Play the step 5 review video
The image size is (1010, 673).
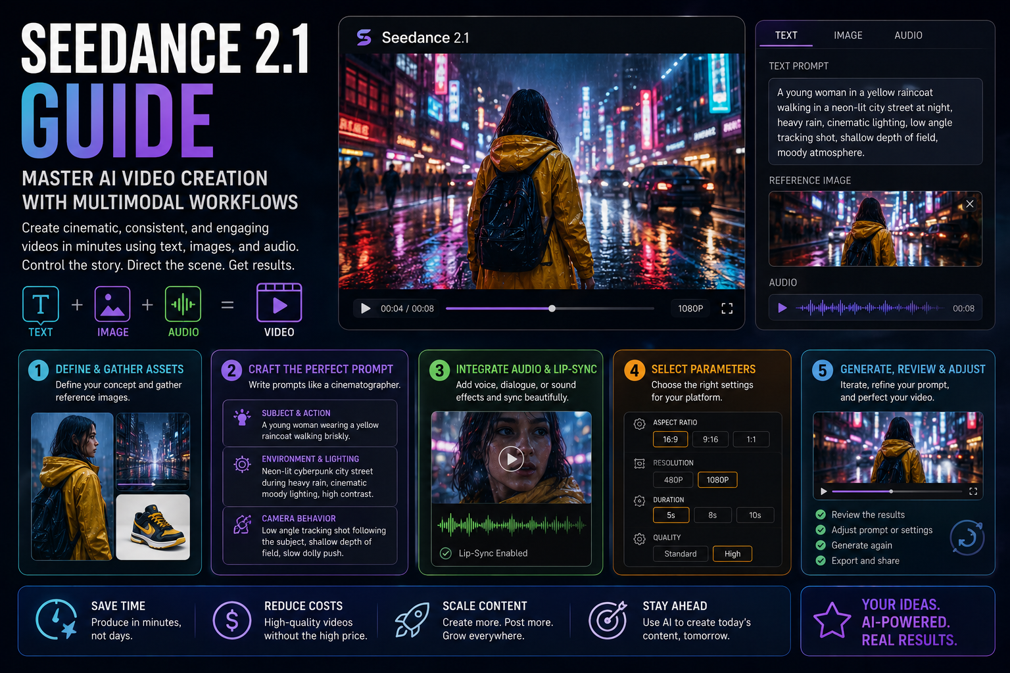click(823, 491)
